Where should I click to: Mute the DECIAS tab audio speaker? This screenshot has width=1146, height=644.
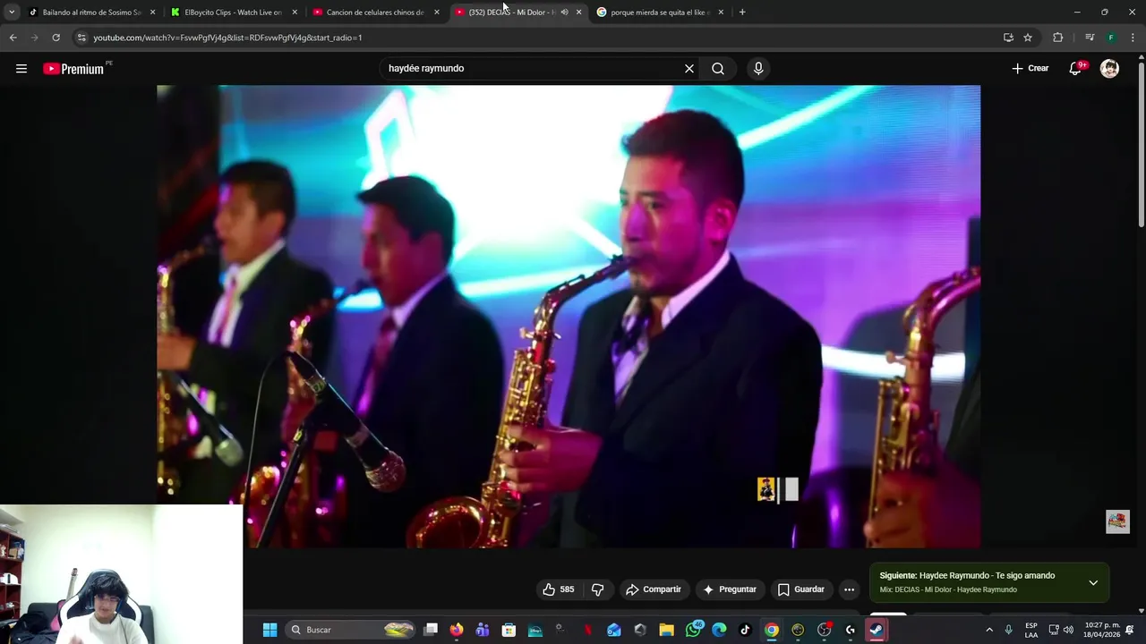(564, 13)
